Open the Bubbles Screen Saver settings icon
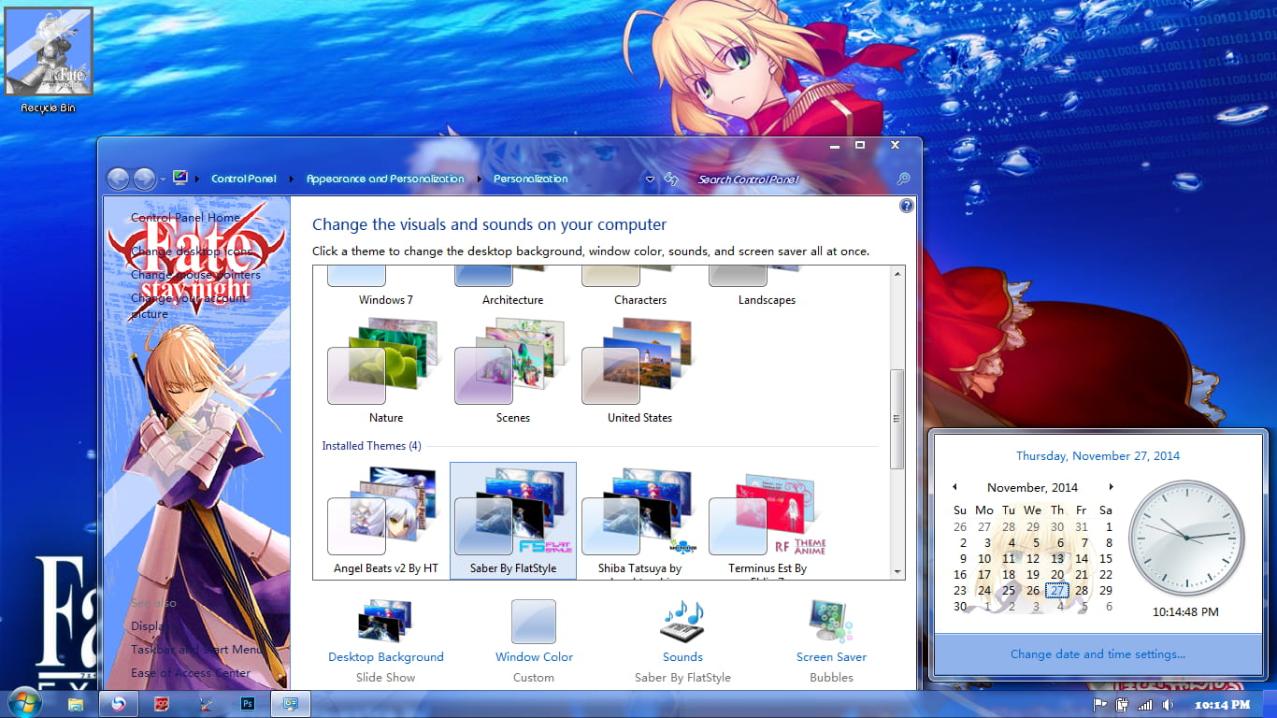 click(830, 619)
